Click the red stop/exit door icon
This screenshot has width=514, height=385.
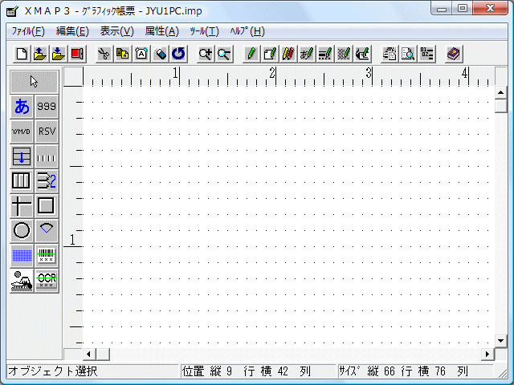77,54
